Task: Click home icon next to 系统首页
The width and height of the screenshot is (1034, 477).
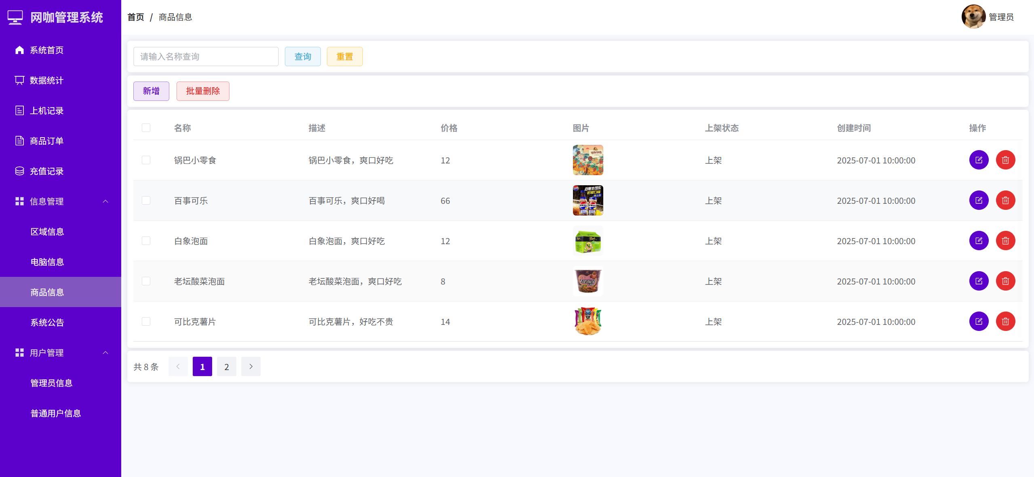Action: [19, 50]
